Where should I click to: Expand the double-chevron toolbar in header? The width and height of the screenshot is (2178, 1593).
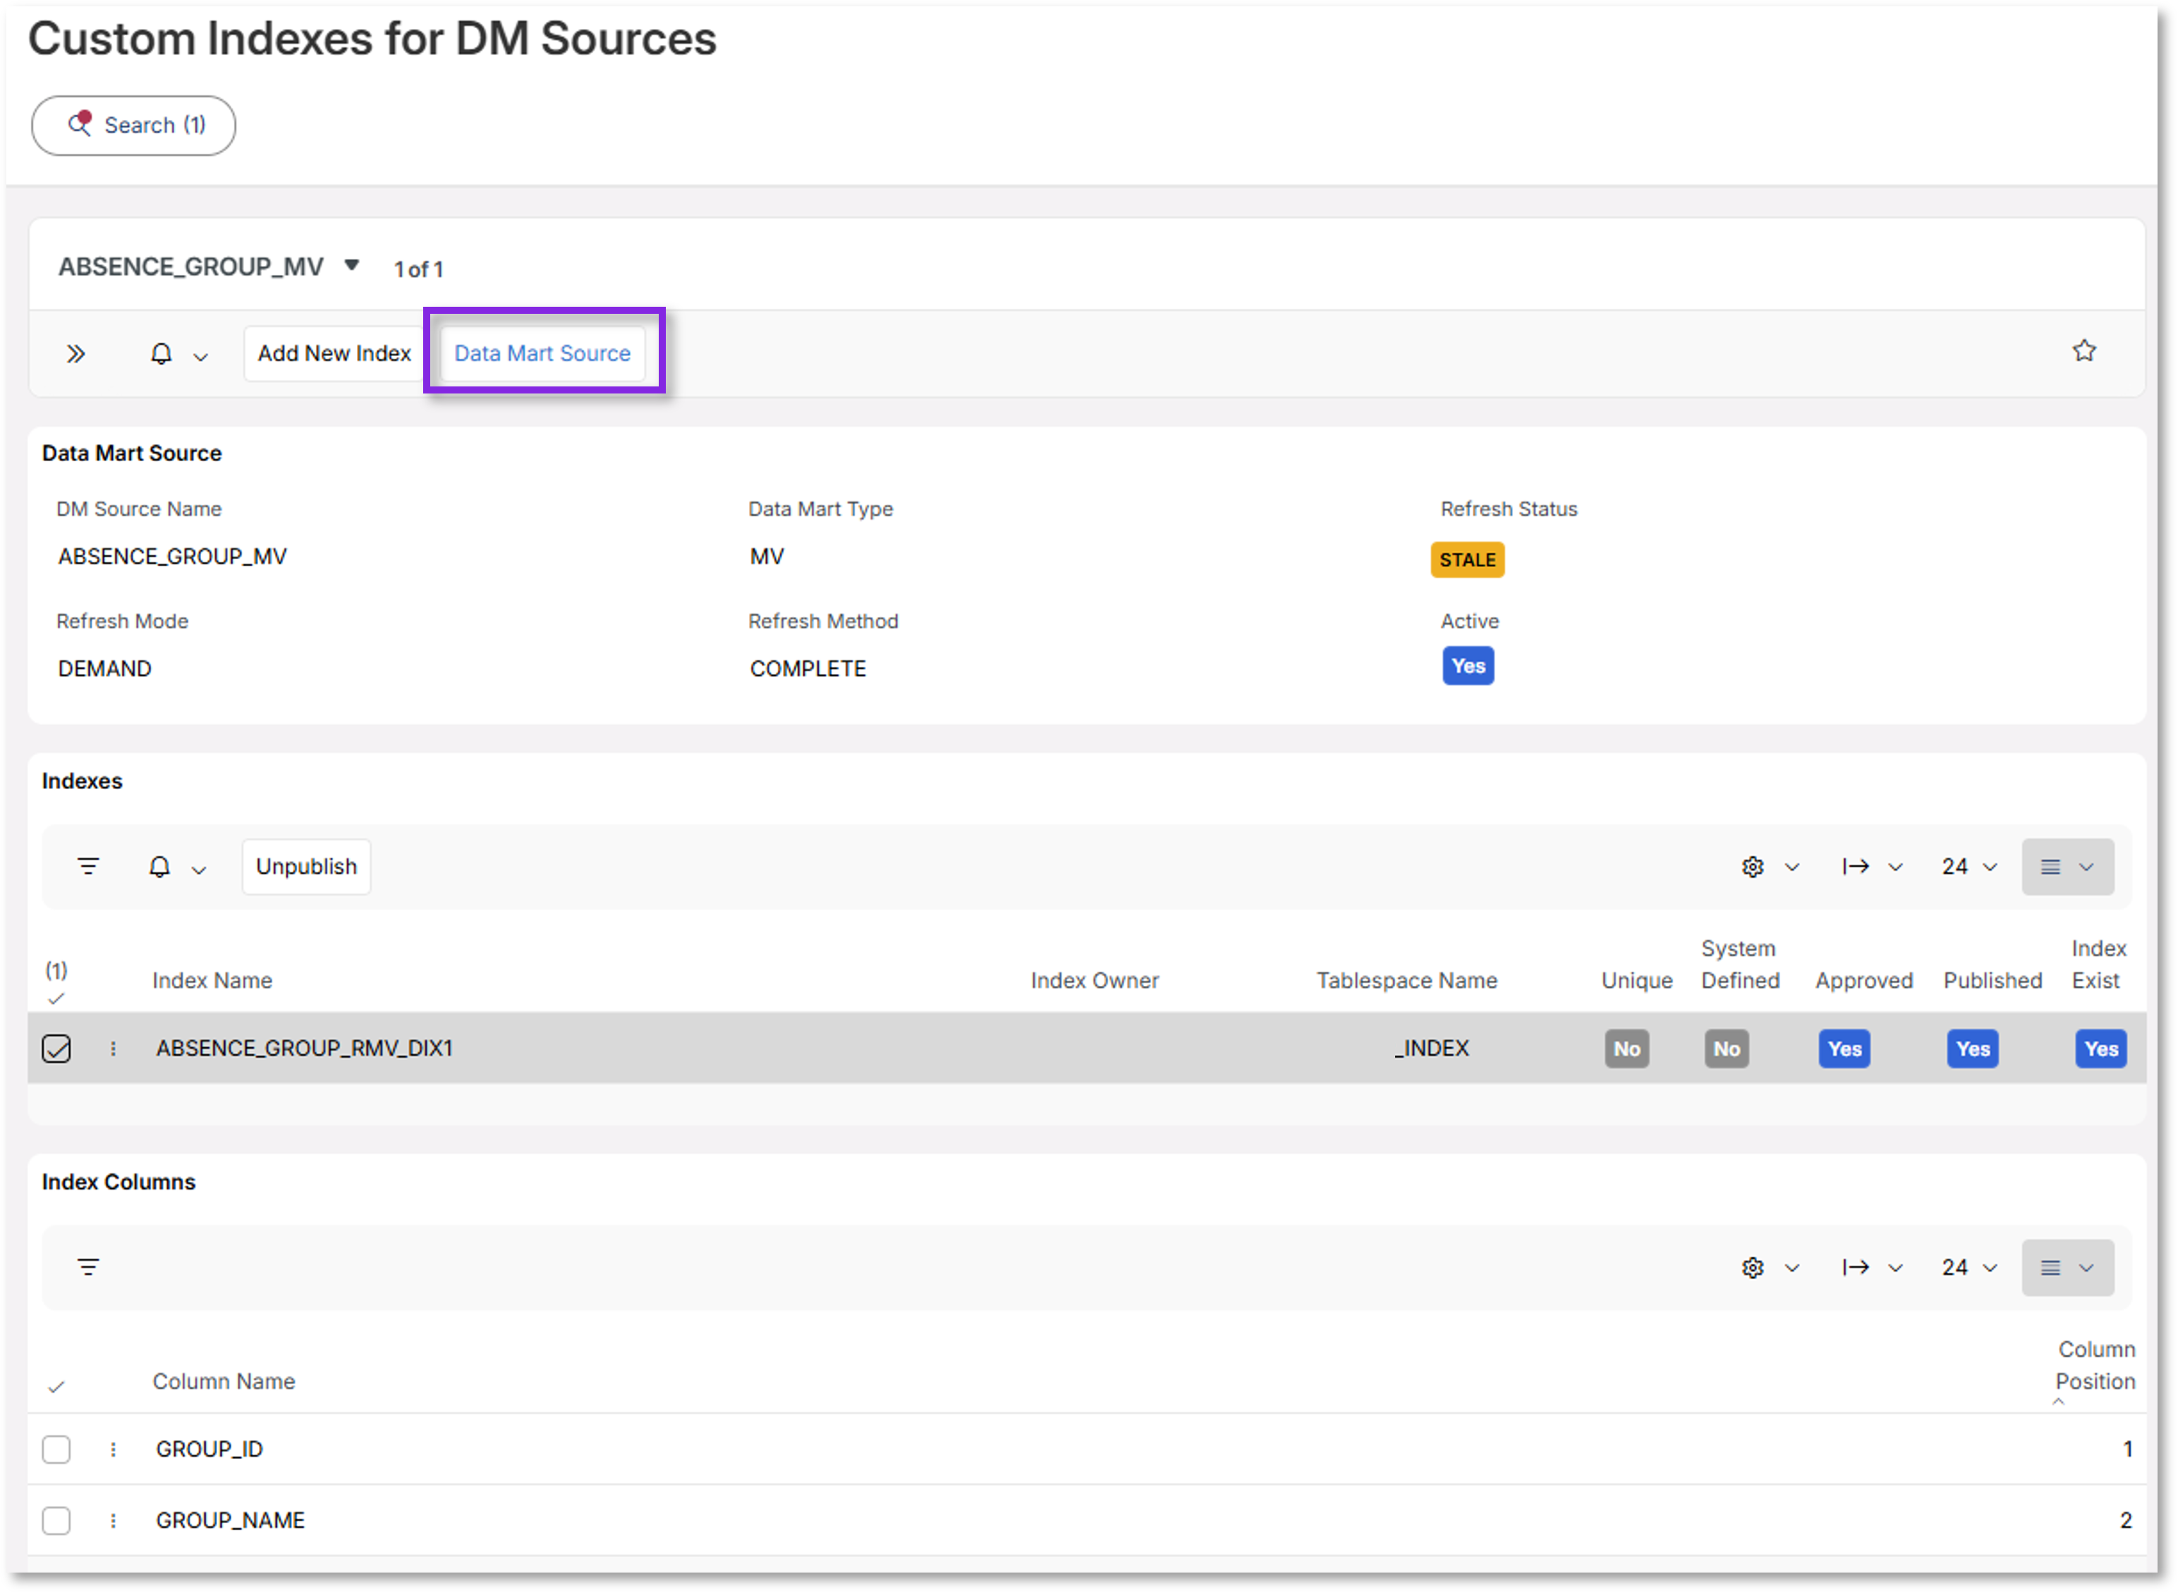click(75, 354)
